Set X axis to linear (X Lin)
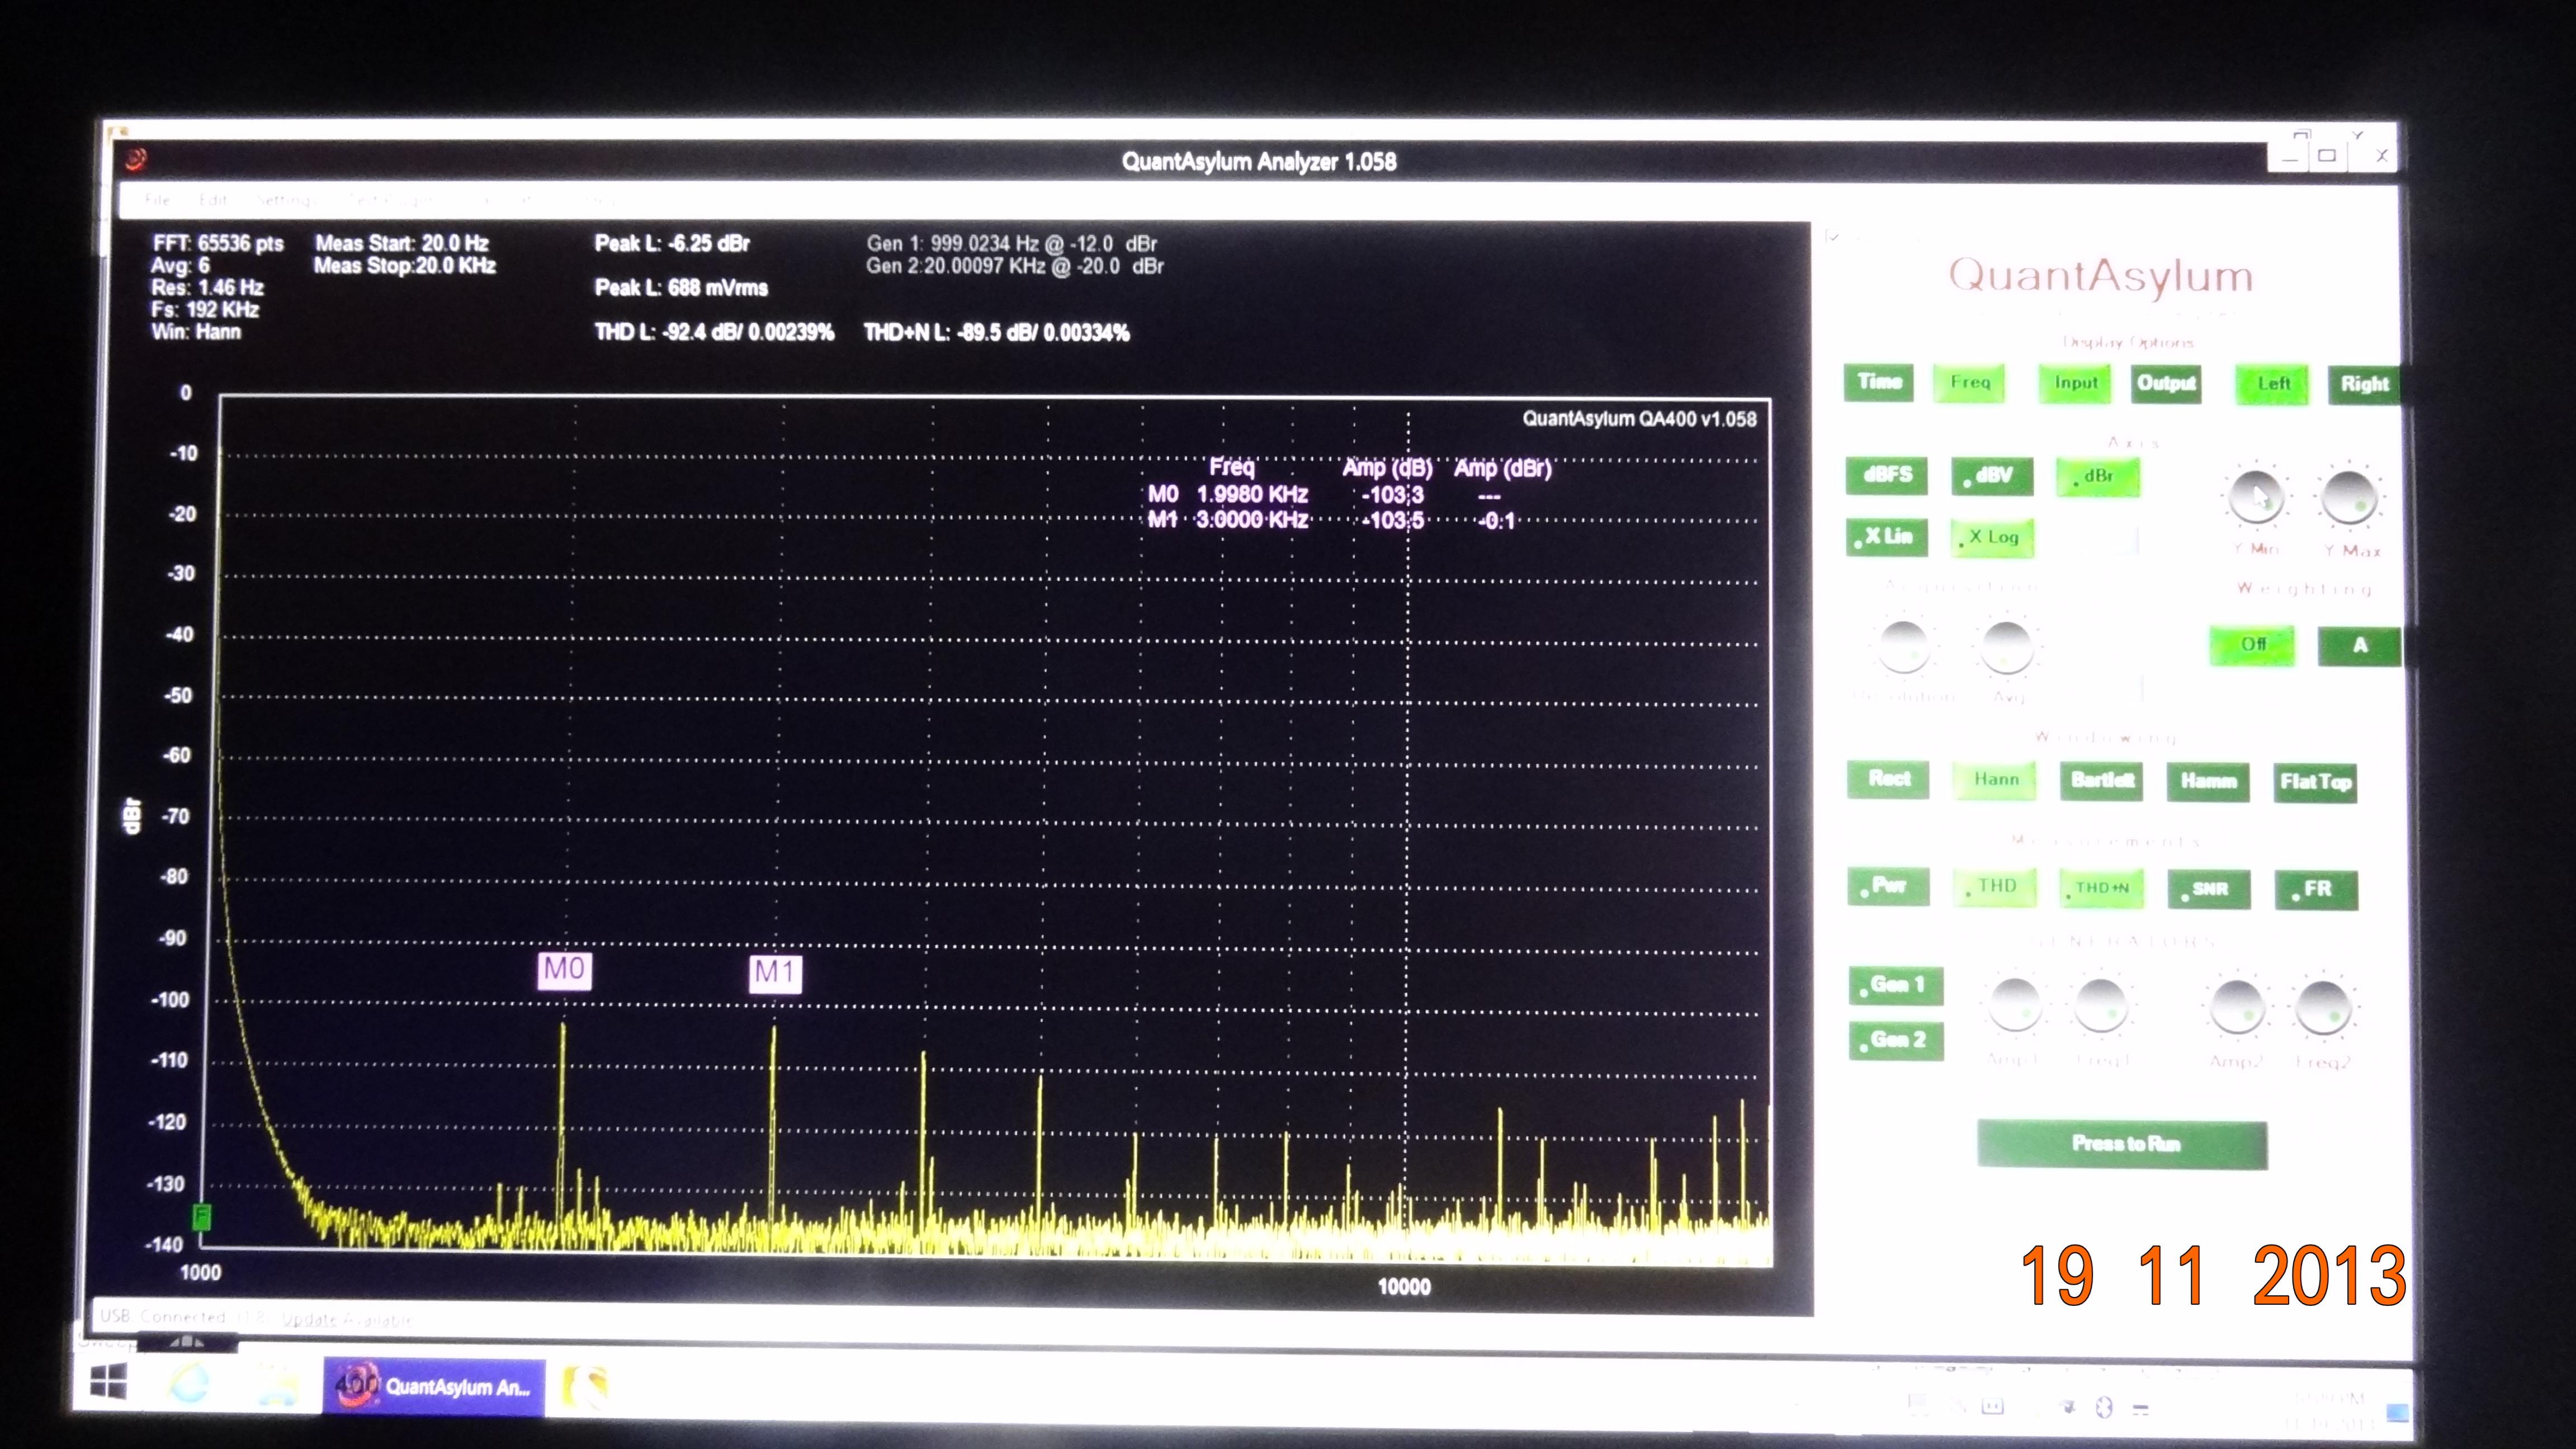Viewport: 2576px width, 1449px height. 1887,537
